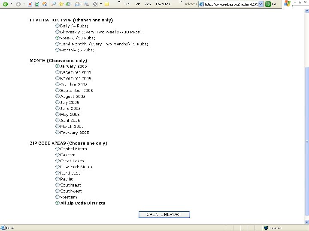Choose August 2005 month

(58, 96)
